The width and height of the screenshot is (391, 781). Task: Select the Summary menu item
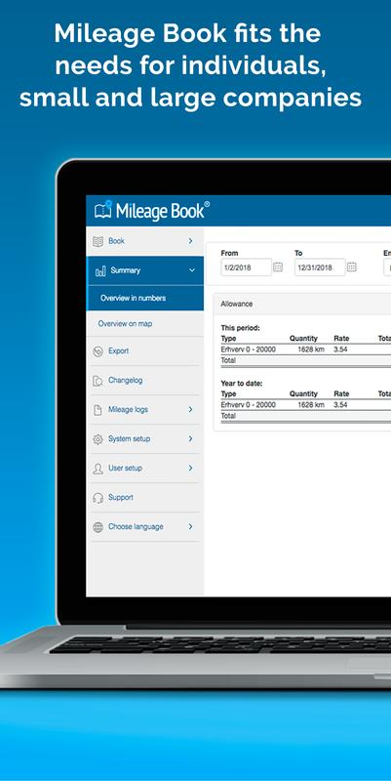144,270
